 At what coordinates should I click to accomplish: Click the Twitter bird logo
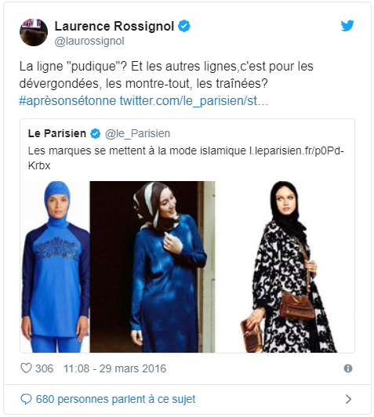pos(347,26)
